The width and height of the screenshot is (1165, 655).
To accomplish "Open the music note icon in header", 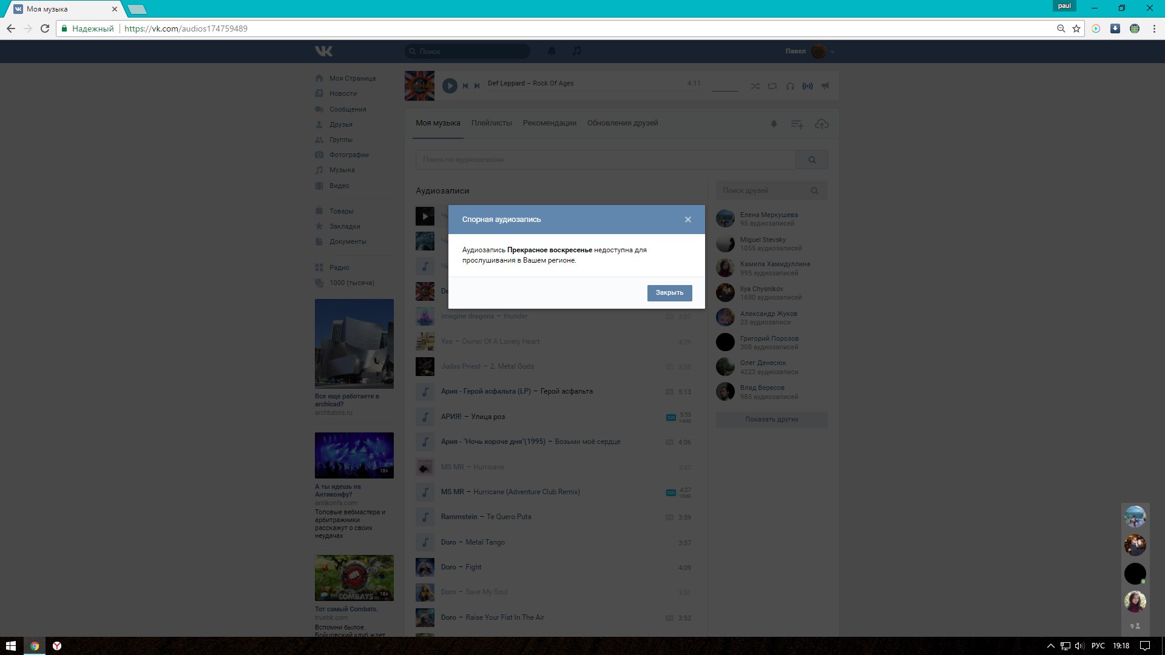I will coord(576,52).
